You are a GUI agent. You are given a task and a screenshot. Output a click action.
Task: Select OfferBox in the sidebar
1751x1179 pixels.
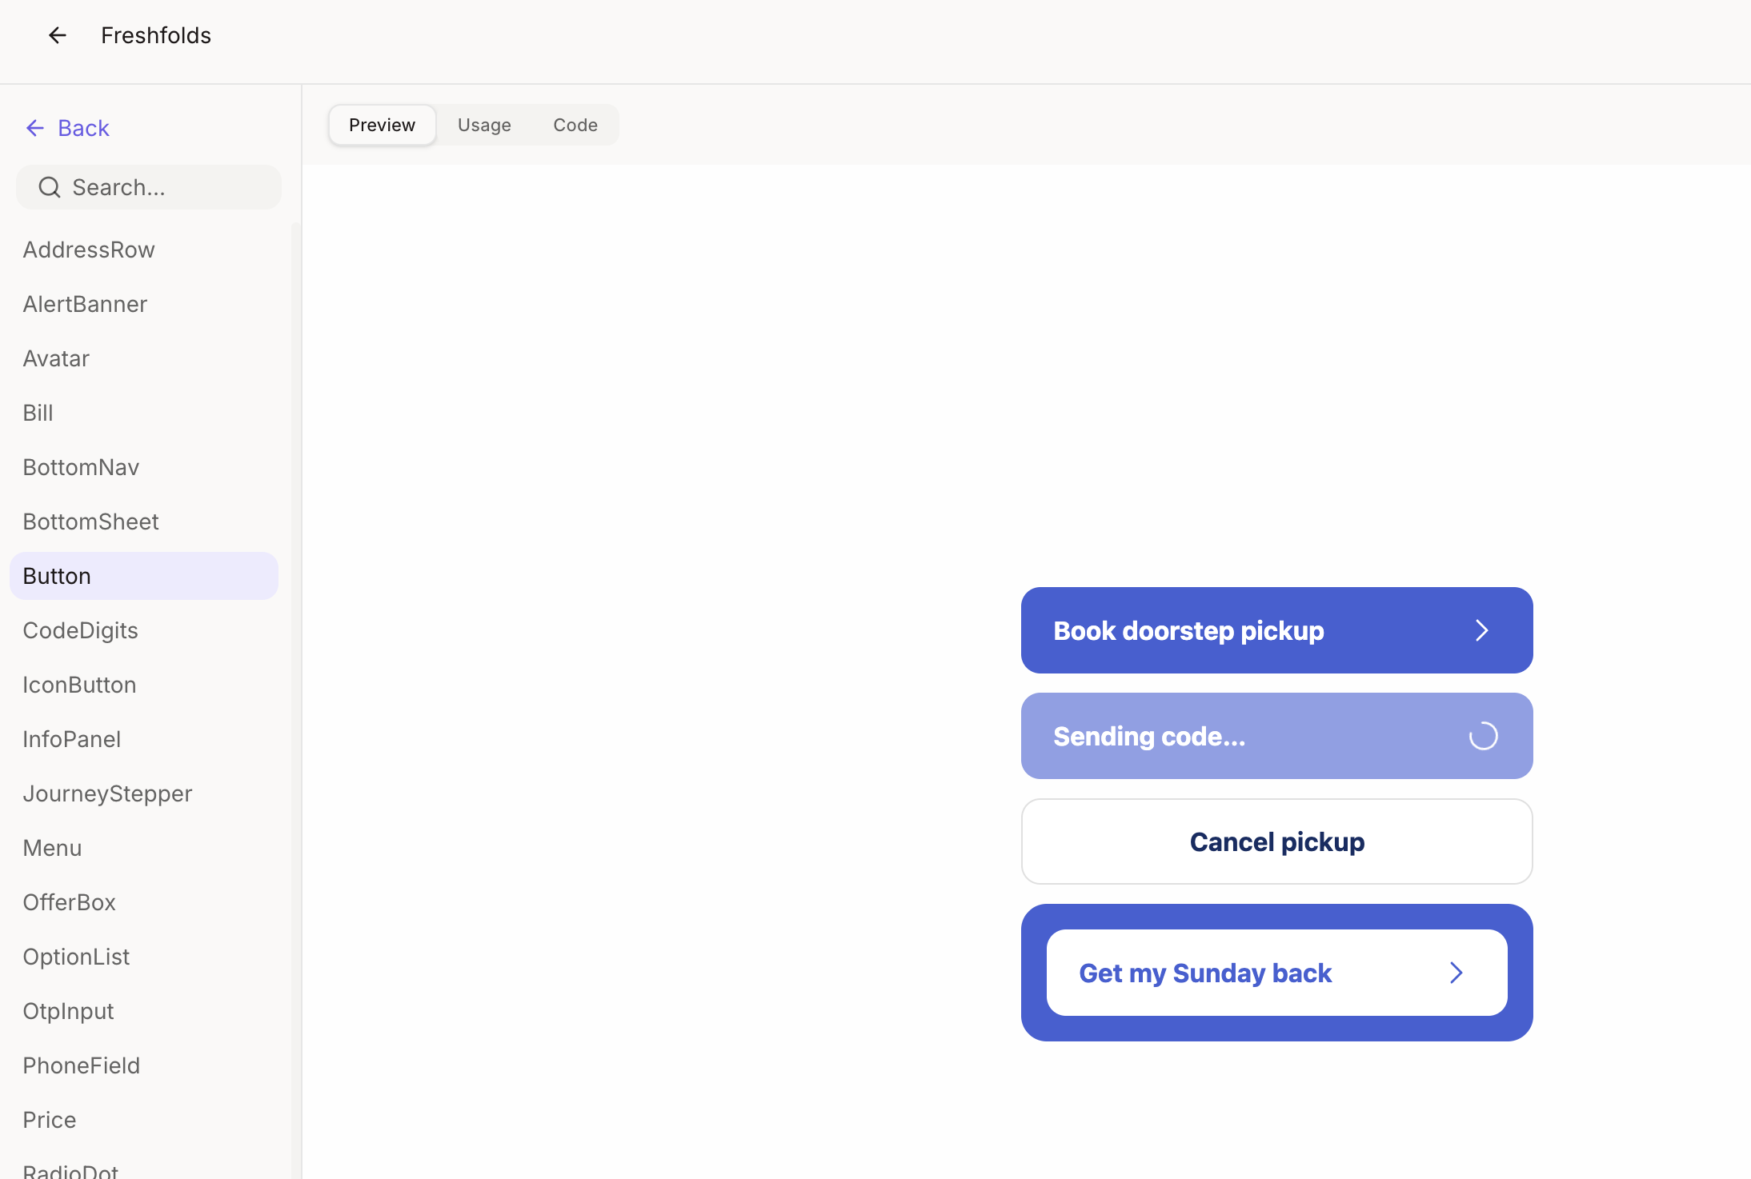tap(144, 902)
